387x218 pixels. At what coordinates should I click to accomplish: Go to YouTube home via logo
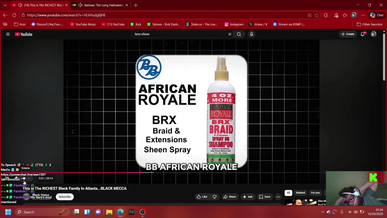tap(24, 34)
